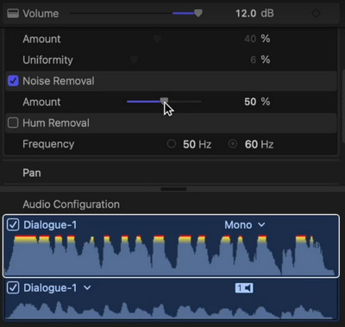This screenshot has height=327, width=345.
Task: Click the pane divider grab handle
Action: pyautogui.click(x=173, y=189)
